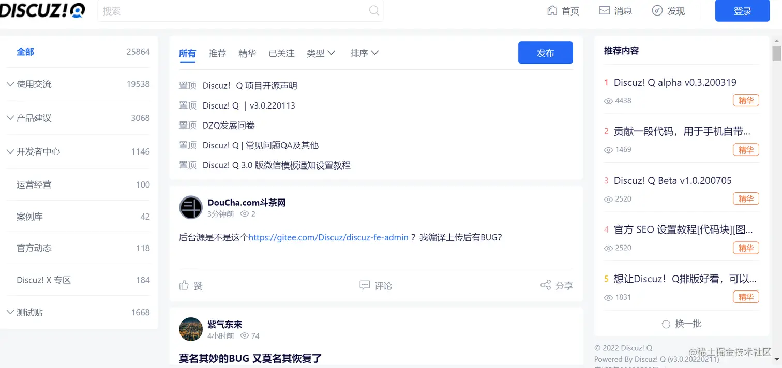Click the search magnifier icon
The height and width of the screenshot is (368, 782).
[x=374, y=10]
